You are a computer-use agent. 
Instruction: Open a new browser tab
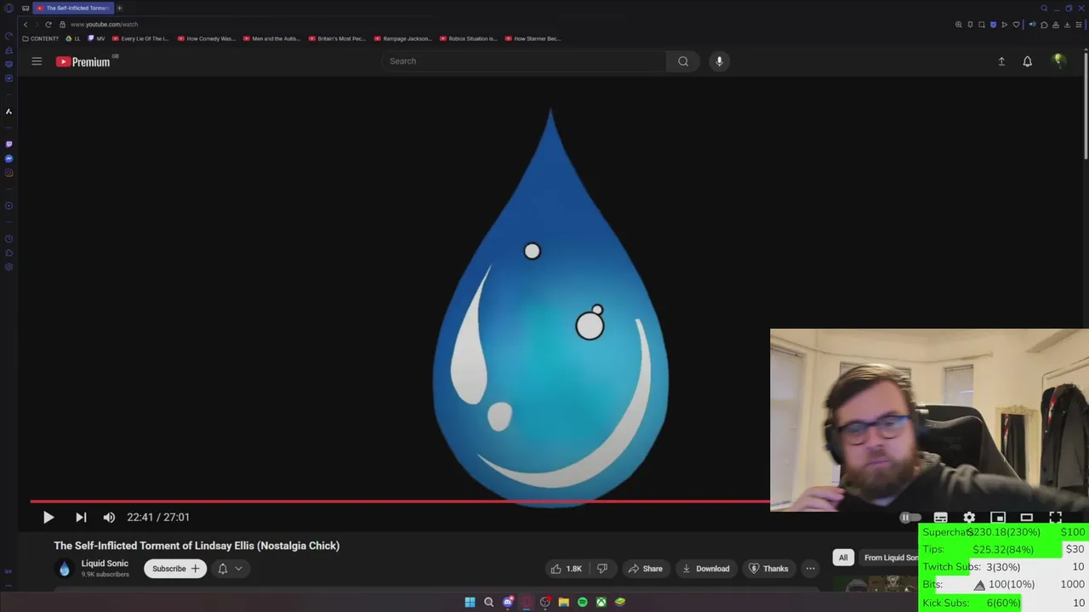(120, 8)
